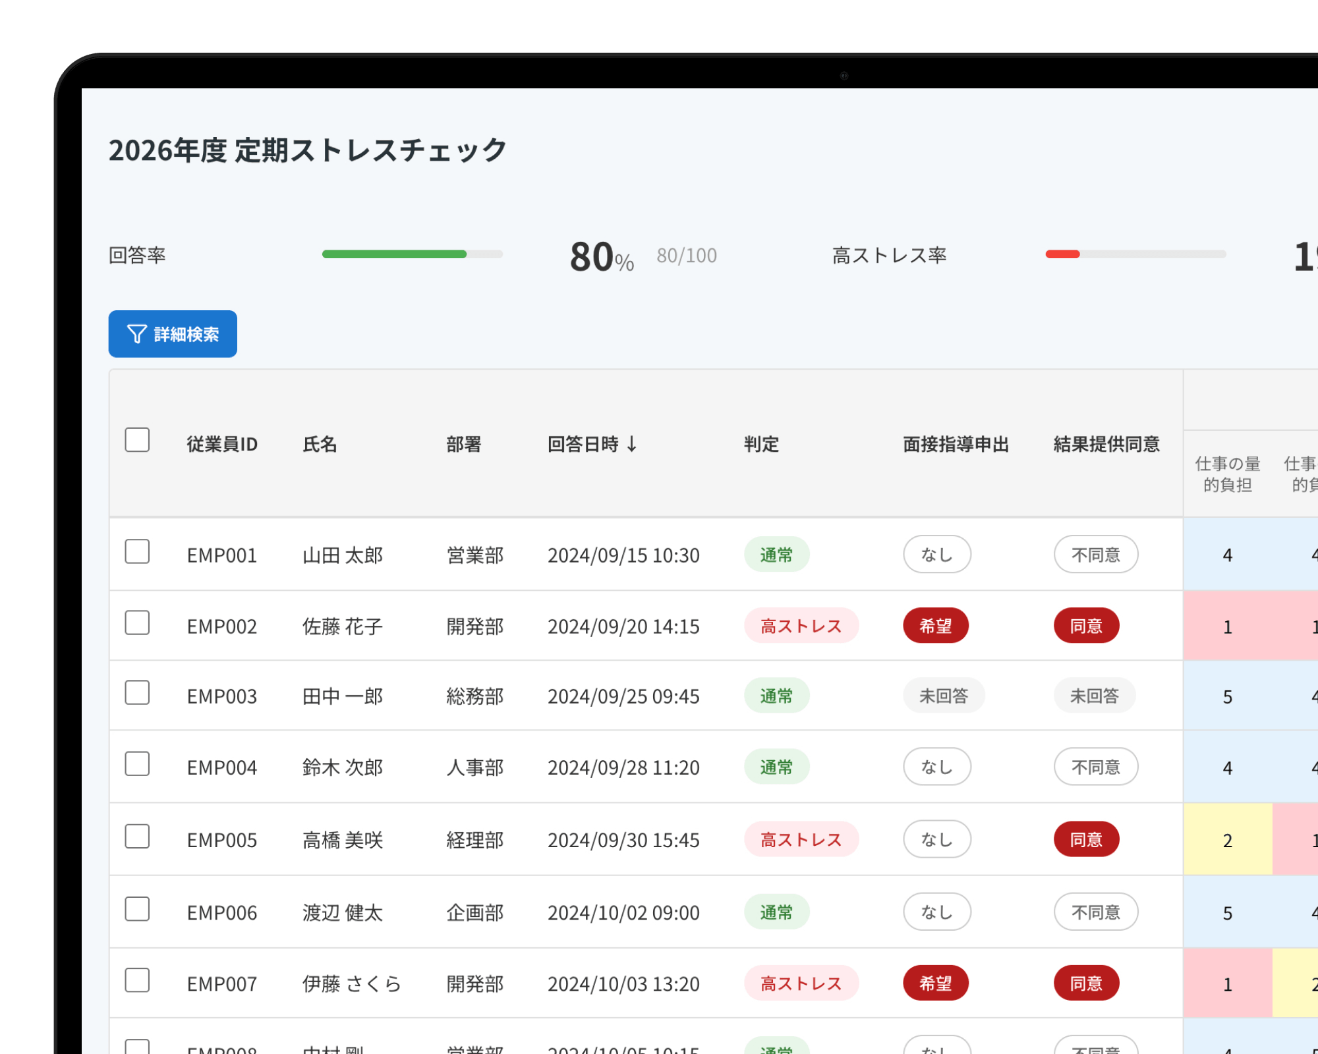Sort by 回答日時 column header arrow
The height and width of the screenshot is (1054, 1318).
pos(632,444)
